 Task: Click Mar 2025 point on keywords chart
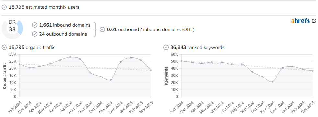tap(312, 71)
